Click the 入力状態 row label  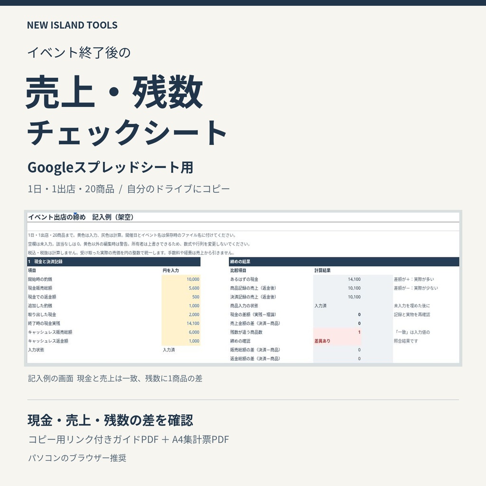pos(36,350)
